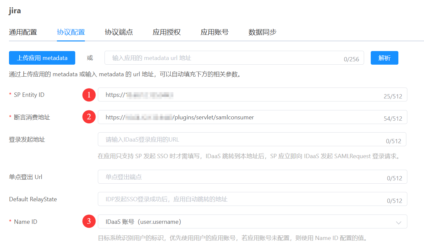Focus the metadata url address input

pos(223,58)
